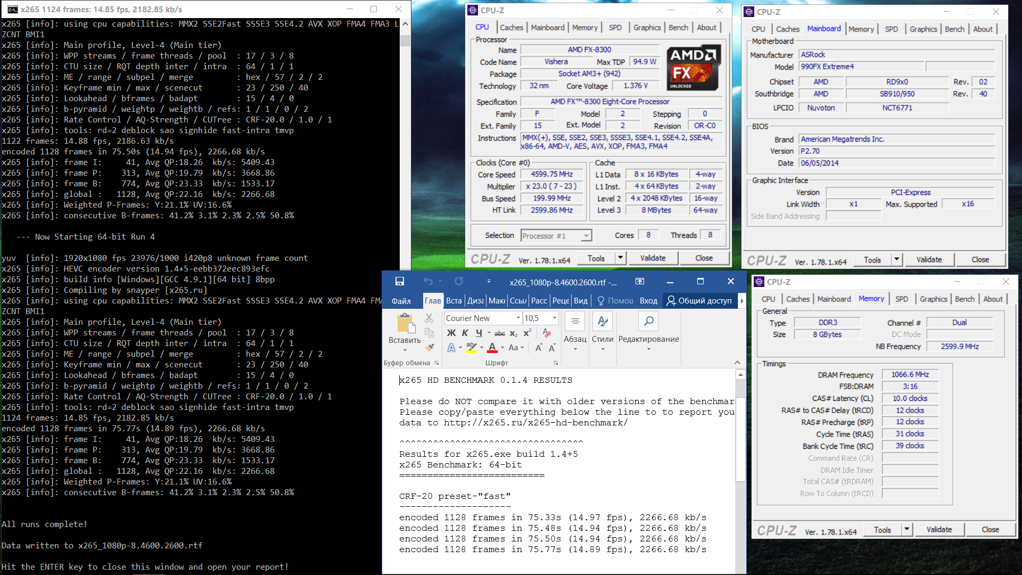The height and width of the screenshot is (575, 1022).
Task: Expand the Processor #1 selection dropdown
Action: [x=586, y=236]
